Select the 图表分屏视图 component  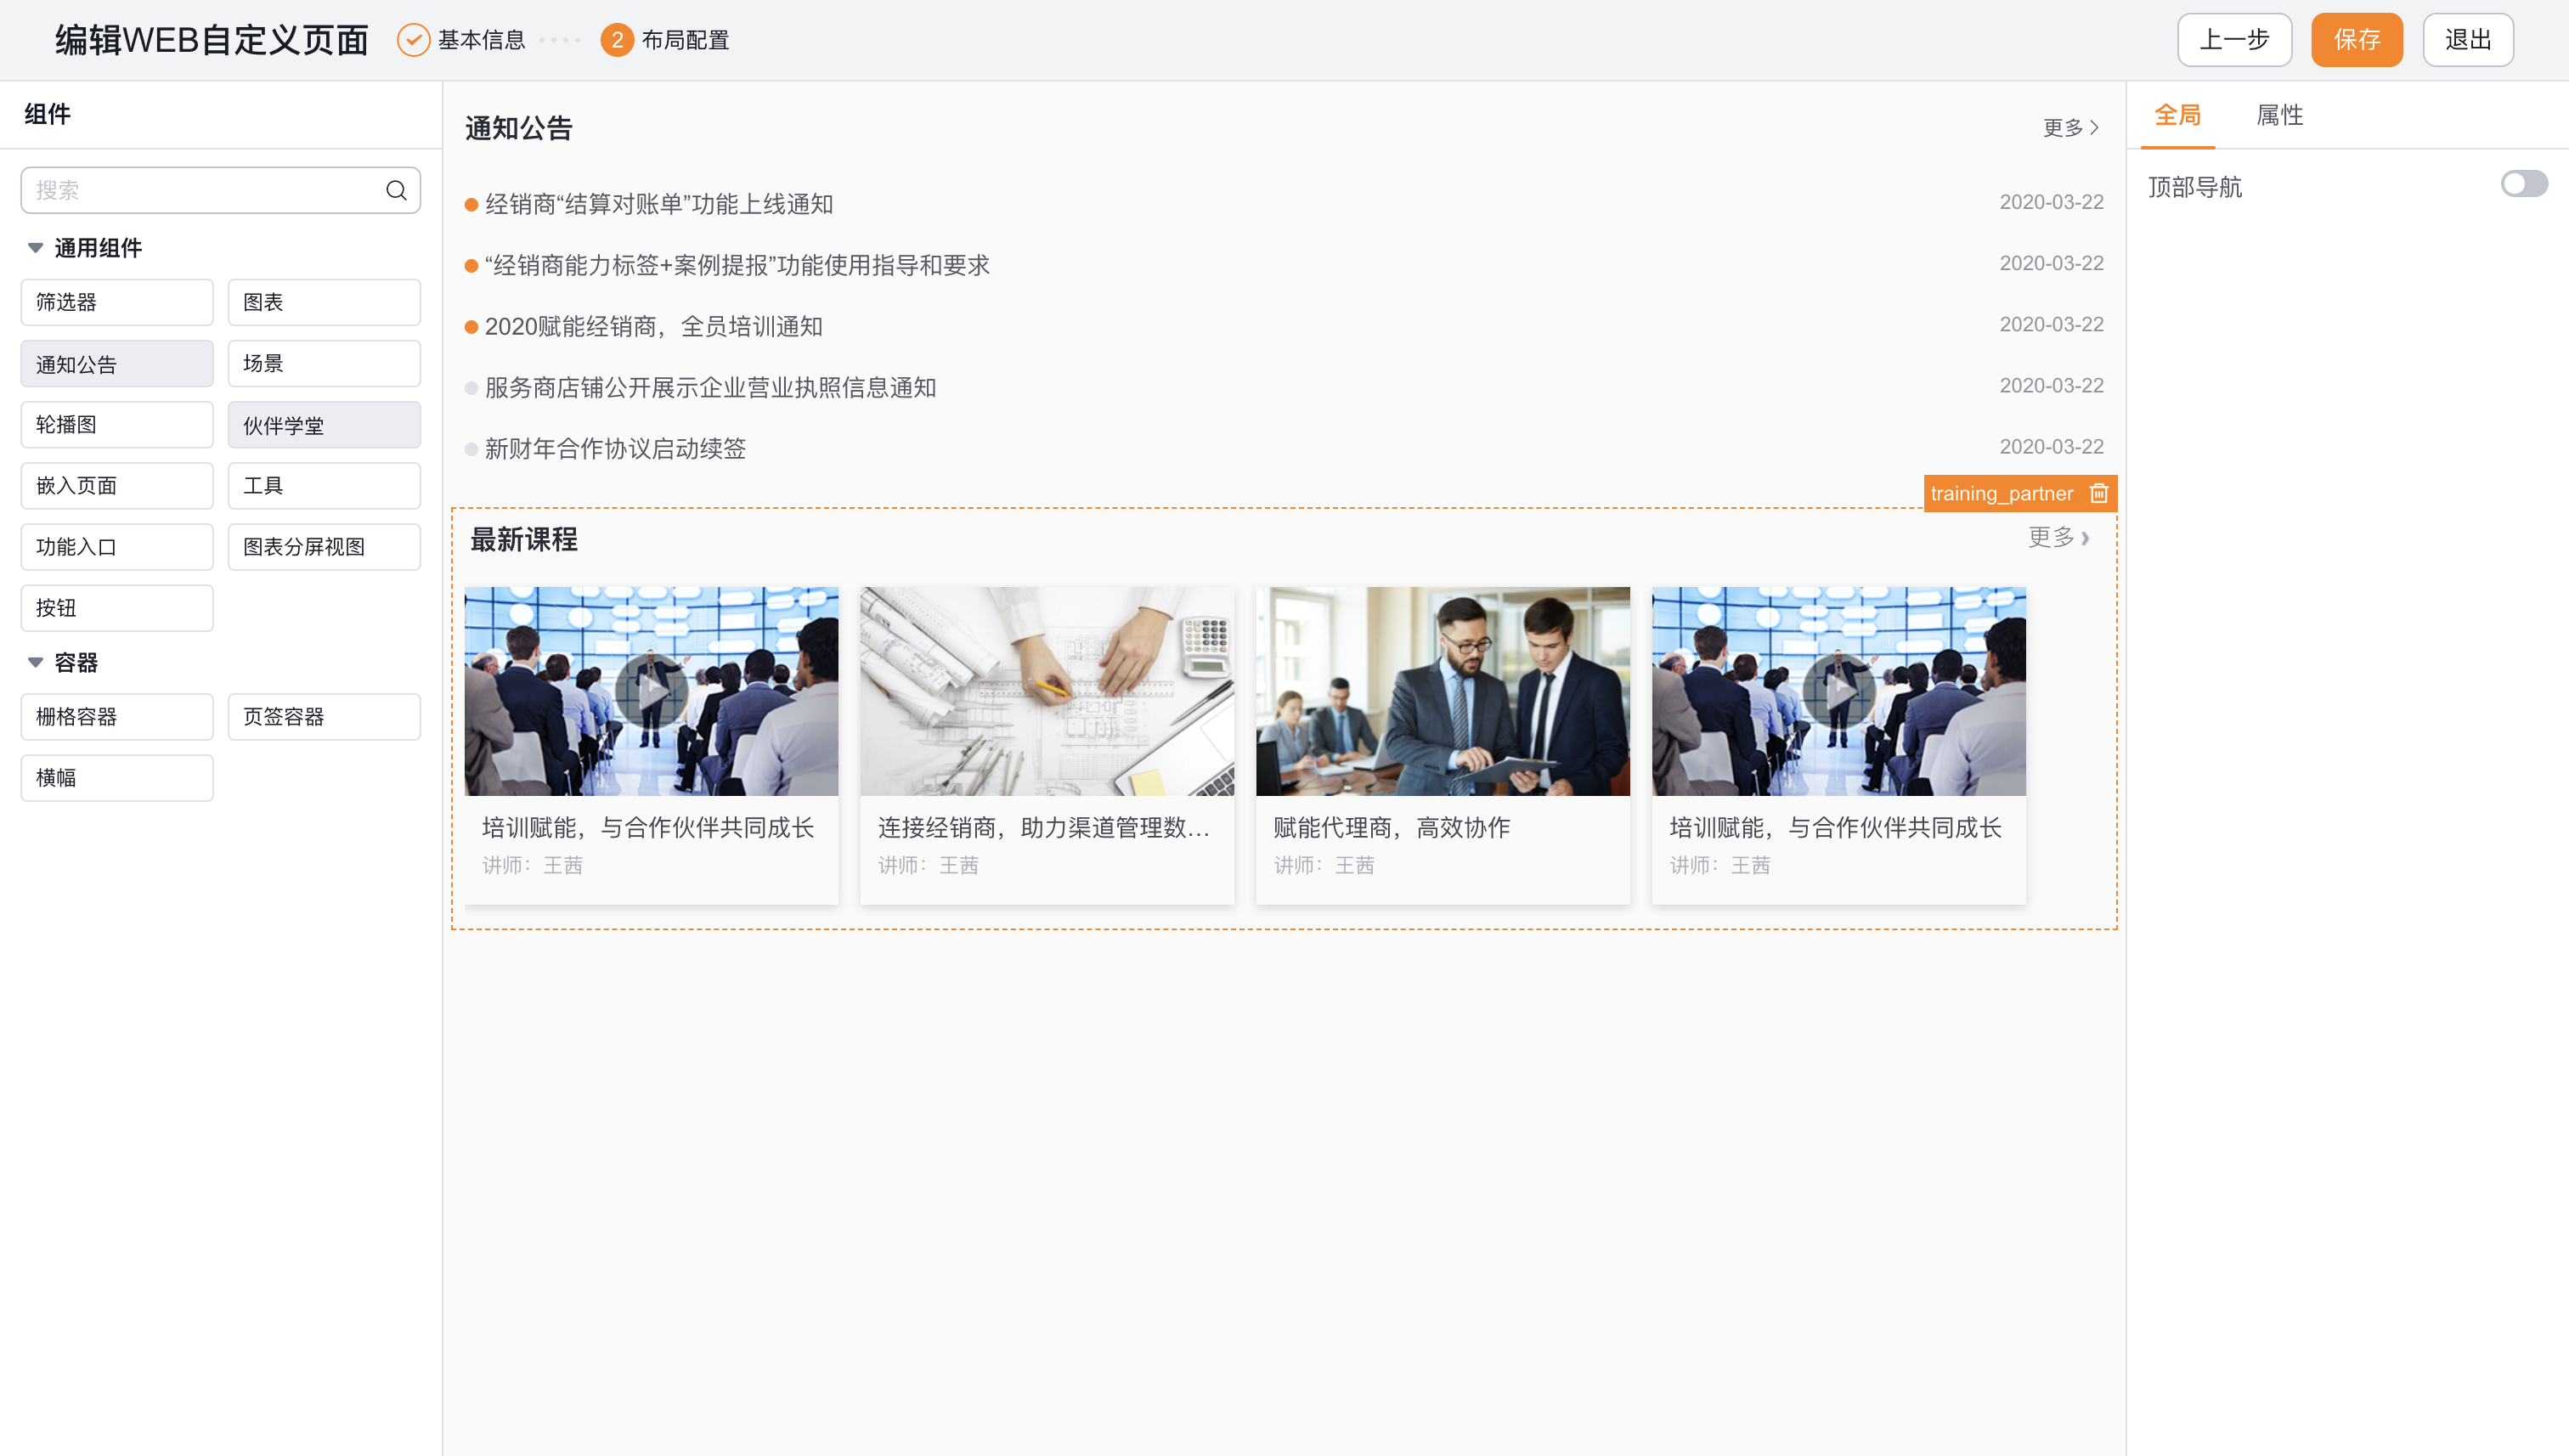[x=324, y=547]
